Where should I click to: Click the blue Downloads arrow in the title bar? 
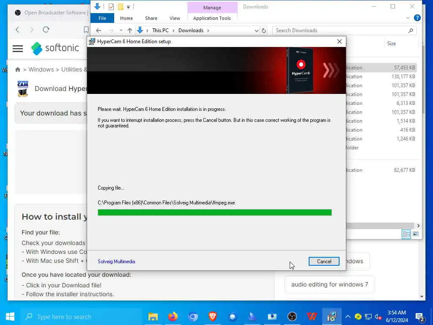coord(97,6)
